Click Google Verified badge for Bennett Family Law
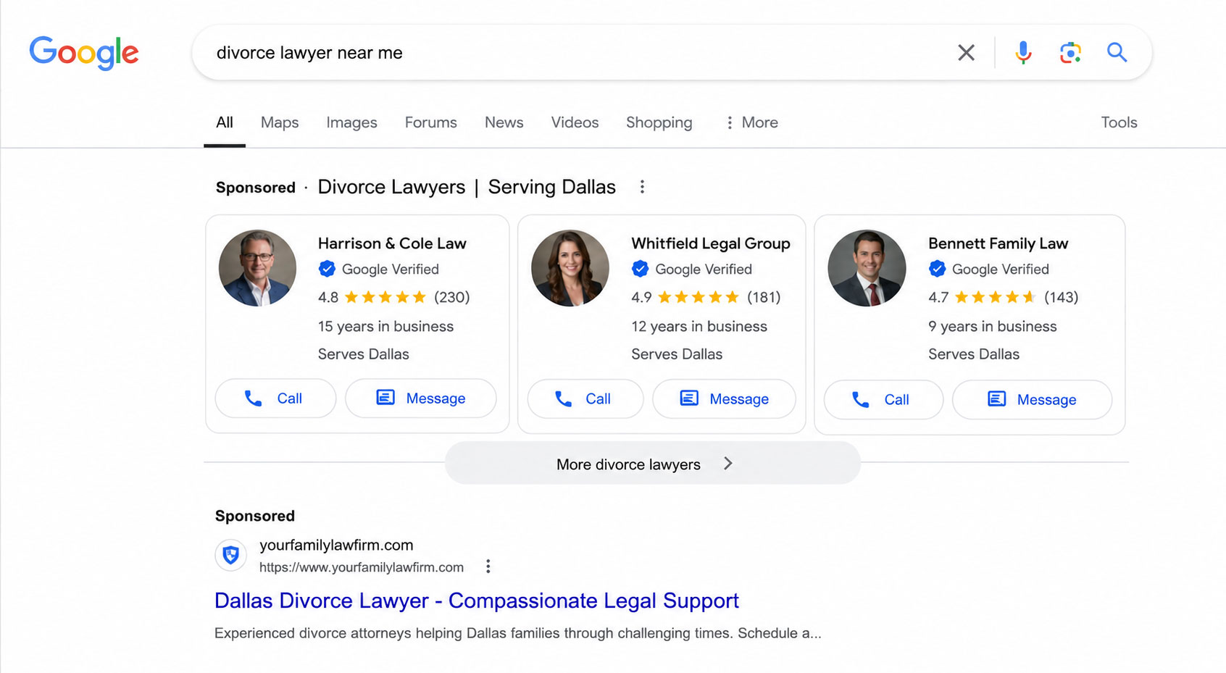This screenshot has height=673, width=1226. [988, 269]
